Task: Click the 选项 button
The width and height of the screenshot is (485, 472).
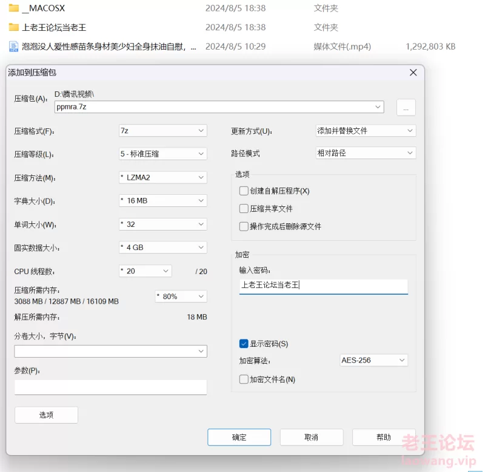Action: click(x=47, y=415)
